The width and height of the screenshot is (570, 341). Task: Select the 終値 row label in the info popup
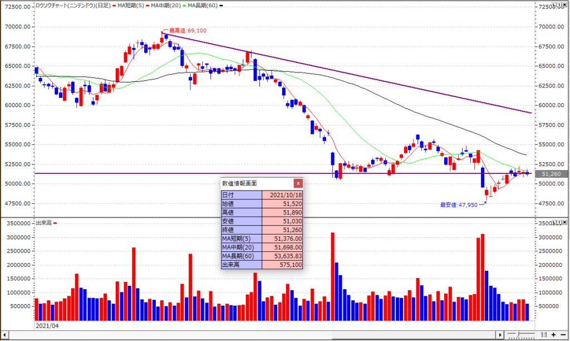pyautogui.click(x=242, y=230)
